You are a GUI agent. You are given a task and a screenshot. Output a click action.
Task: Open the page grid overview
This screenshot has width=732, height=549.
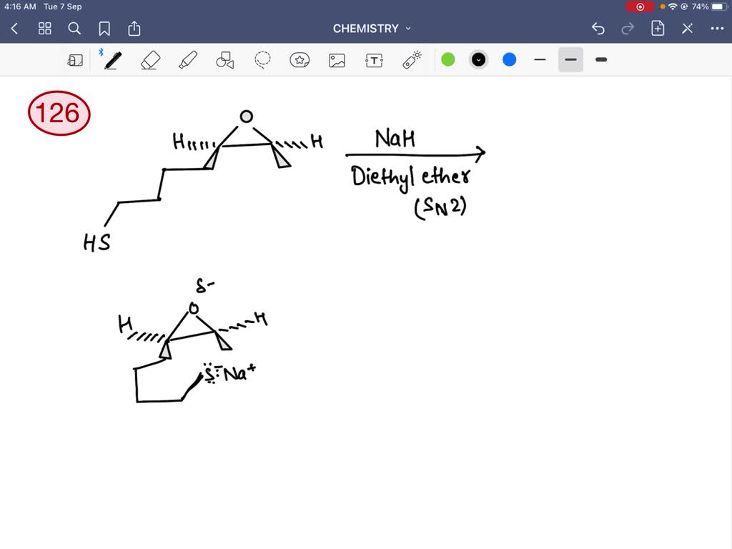44,29
